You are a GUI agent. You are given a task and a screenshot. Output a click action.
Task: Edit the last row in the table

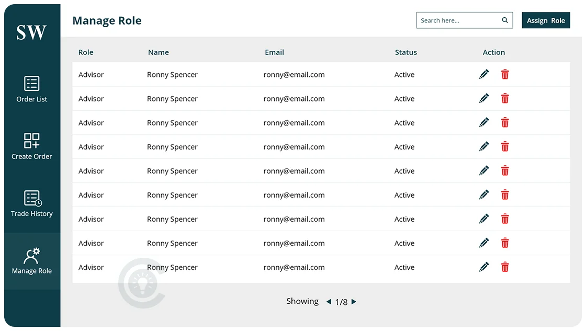click(x=484, y=267)
